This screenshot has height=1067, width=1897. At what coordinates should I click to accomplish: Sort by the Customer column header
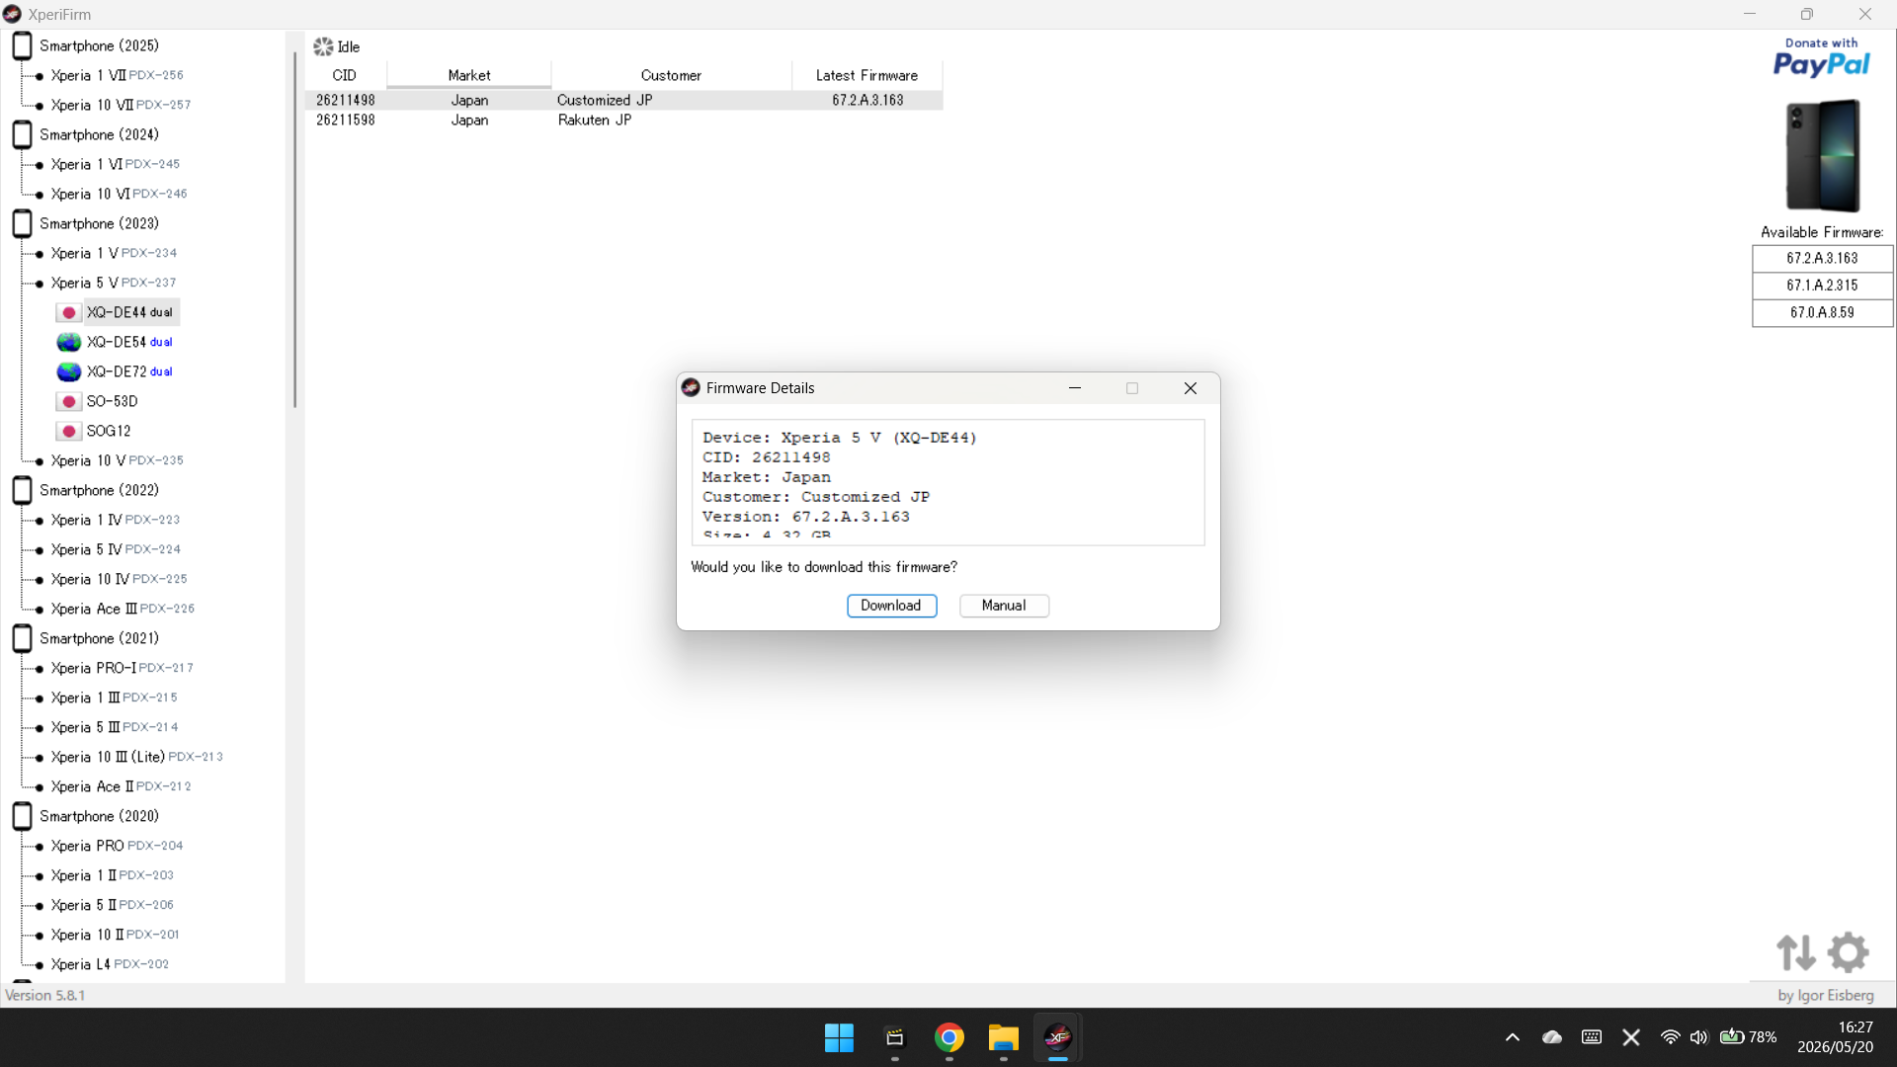tap(672, 75)
